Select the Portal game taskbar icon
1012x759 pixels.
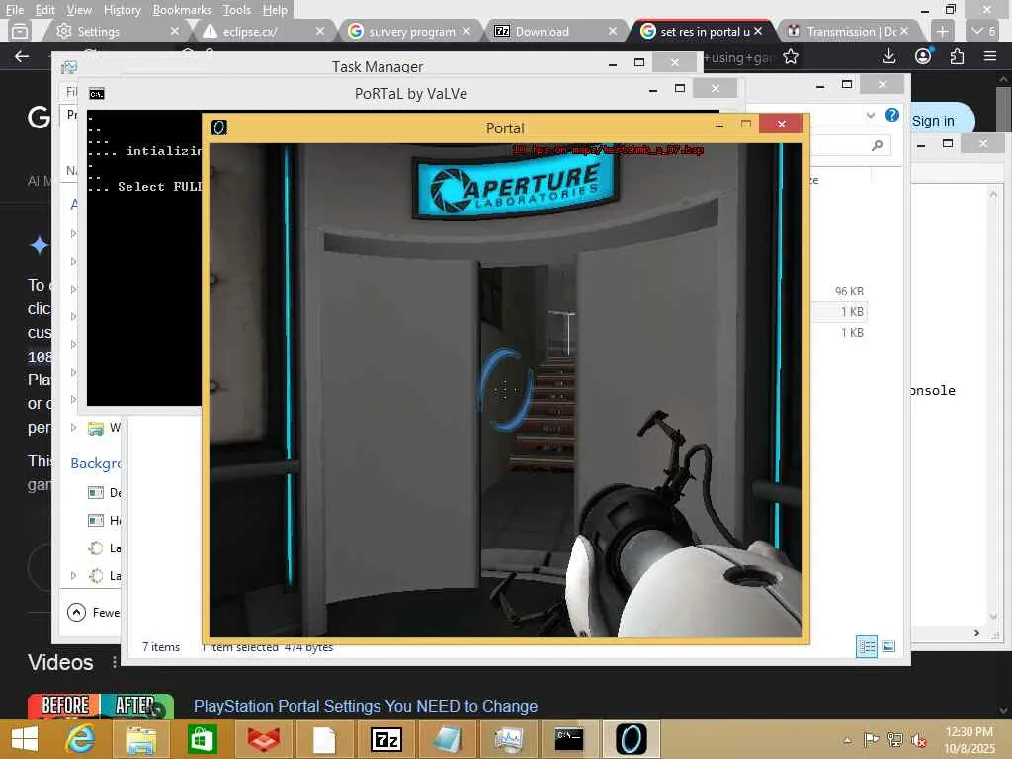(x=631, y=739)
